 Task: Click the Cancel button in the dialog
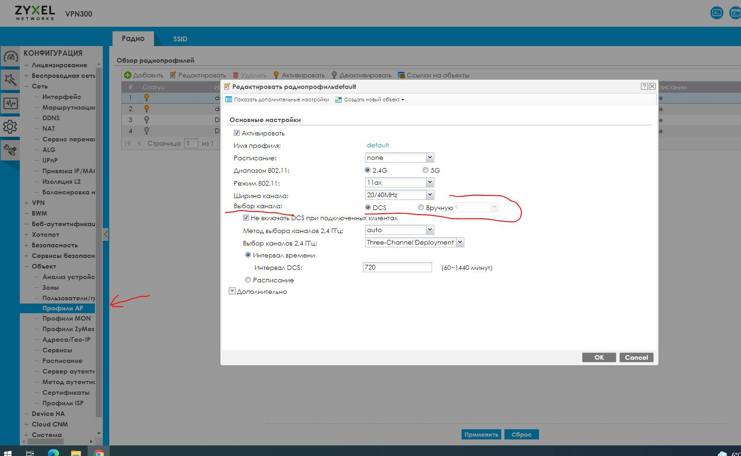click(636, 357)
